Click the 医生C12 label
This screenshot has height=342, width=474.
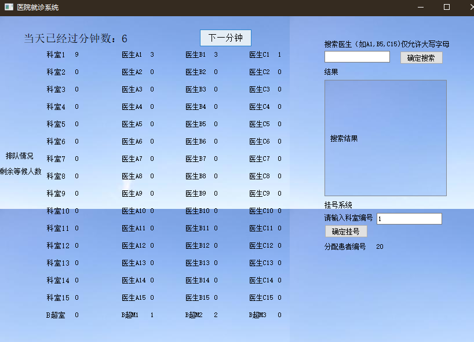pos(261,246)
